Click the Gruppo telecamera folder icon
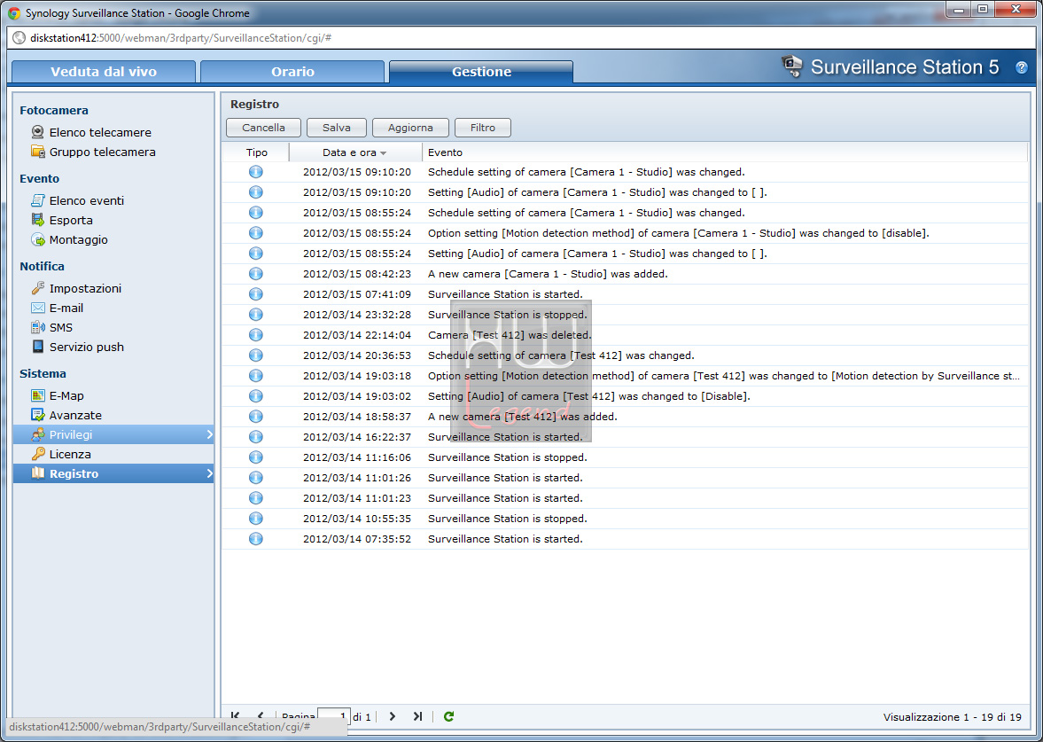Screen dimensions: 1043x742 (38, 151)
